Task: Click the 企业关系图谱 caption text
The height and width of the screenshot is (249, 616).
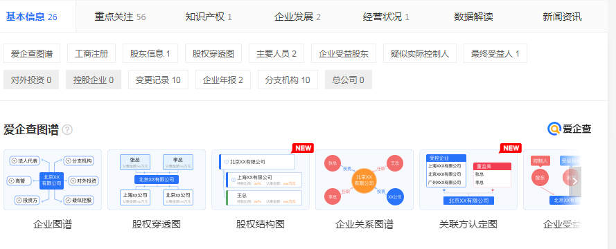Action: (x=364, y=224)
